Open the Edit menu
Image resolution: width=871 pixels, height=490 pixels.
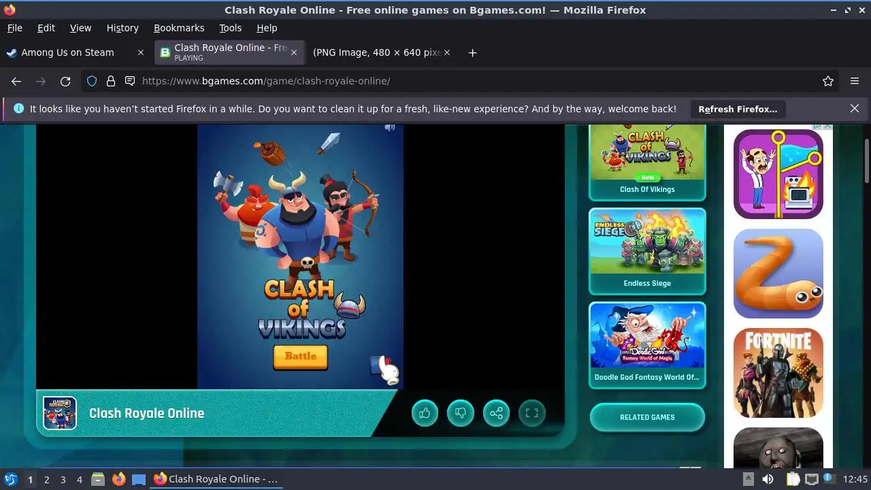pyautogui.click(x=46, y=28)
